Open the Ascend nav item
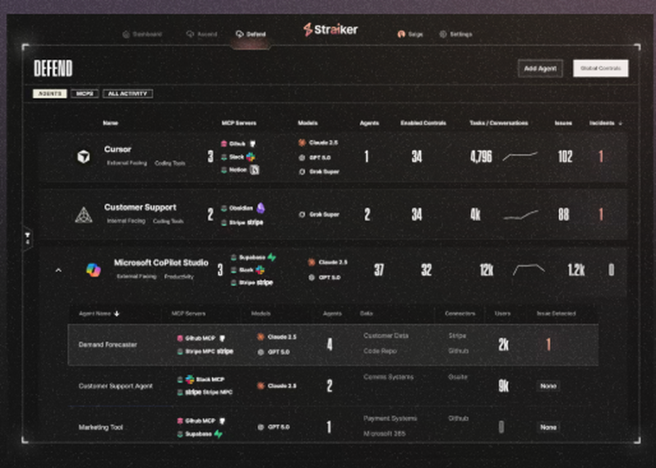The height and width of the screenshot is (468, 656). click(x=201, y=34)
